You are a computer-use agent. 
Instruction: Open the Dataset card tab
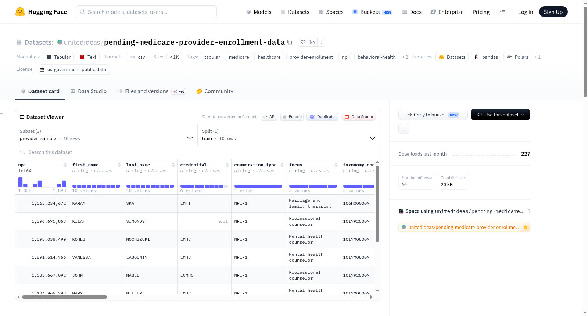pos(40,91)
